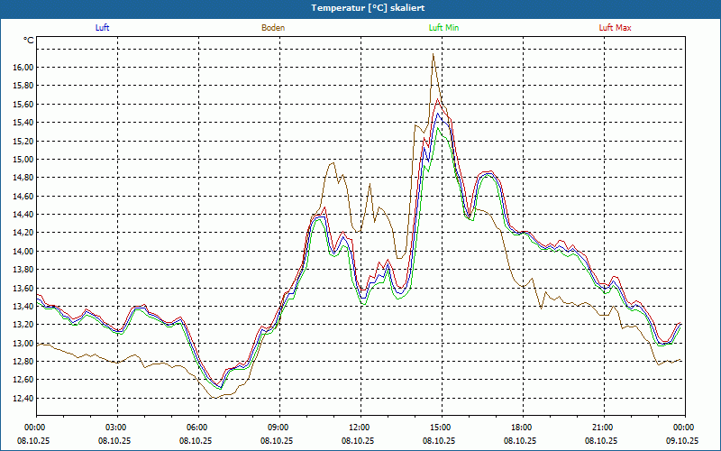The width and height of the screenshot is (721, 451).
Task: Select the 12:00 time axis marker
Action: 359,428
